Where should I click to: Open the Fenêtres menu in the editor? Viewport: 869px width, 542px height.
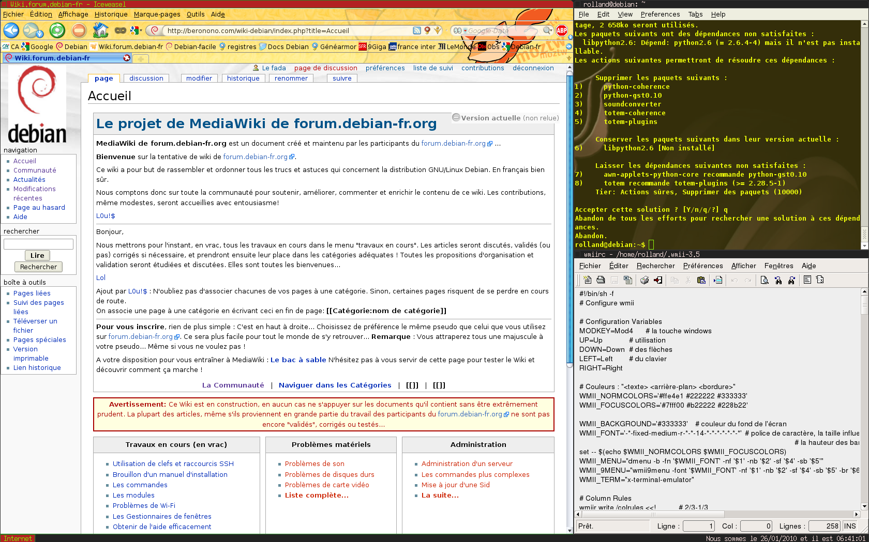(x=778, y=266)
